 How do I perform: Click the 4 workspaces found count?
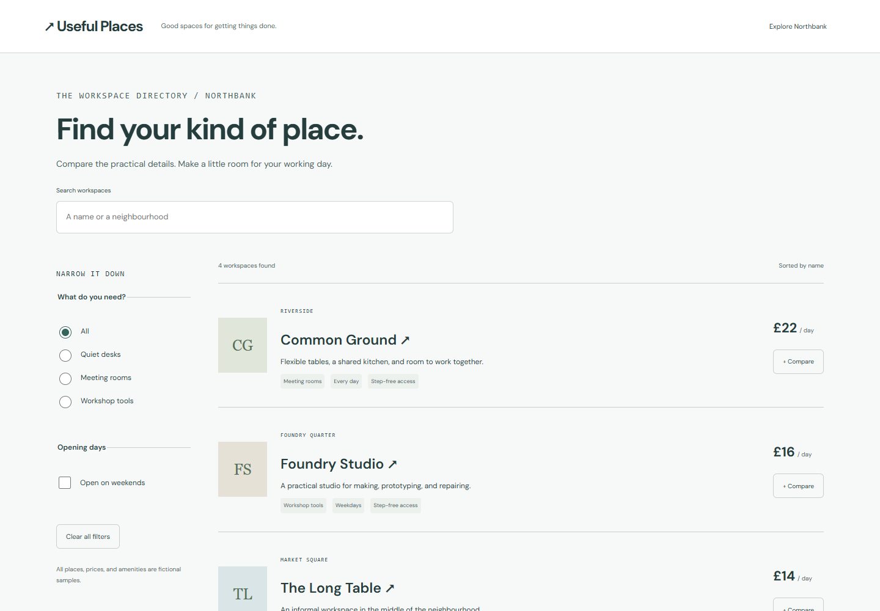pyautogui.click(x=247, y=266)
